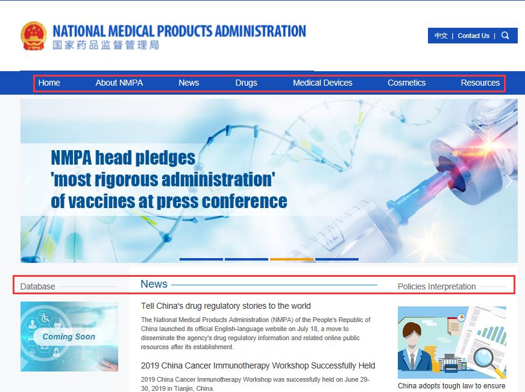Open 'Tell China's drug regulatory stories' article
The image size is (525, 392).
point(226,306)
